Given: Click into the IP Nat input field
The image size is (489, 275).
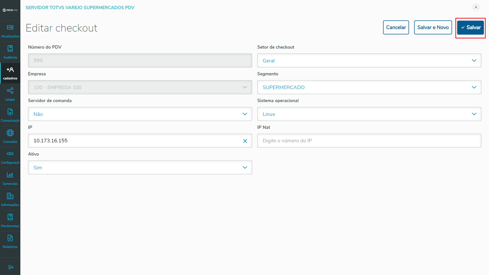Looking at the screenshot, I should pos(369,141).
